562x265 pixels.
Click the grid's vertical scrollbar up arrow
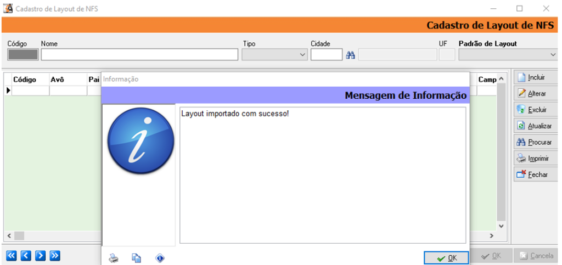point(501,79)
